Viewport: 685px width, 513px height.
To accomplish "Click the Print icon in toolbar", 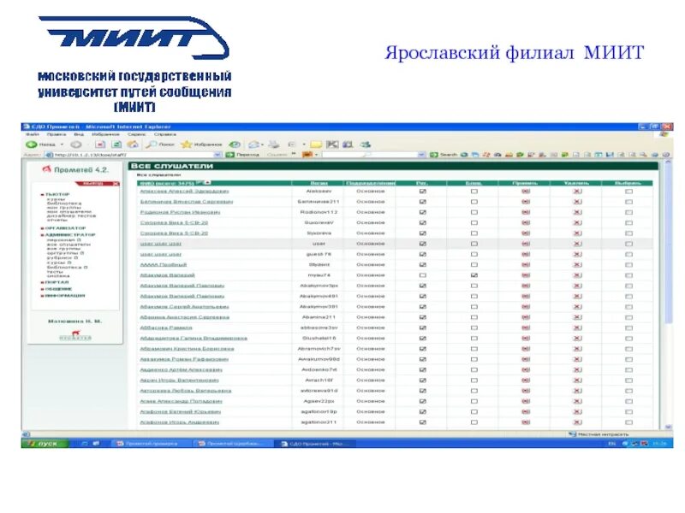I will (x=274, y=144).
